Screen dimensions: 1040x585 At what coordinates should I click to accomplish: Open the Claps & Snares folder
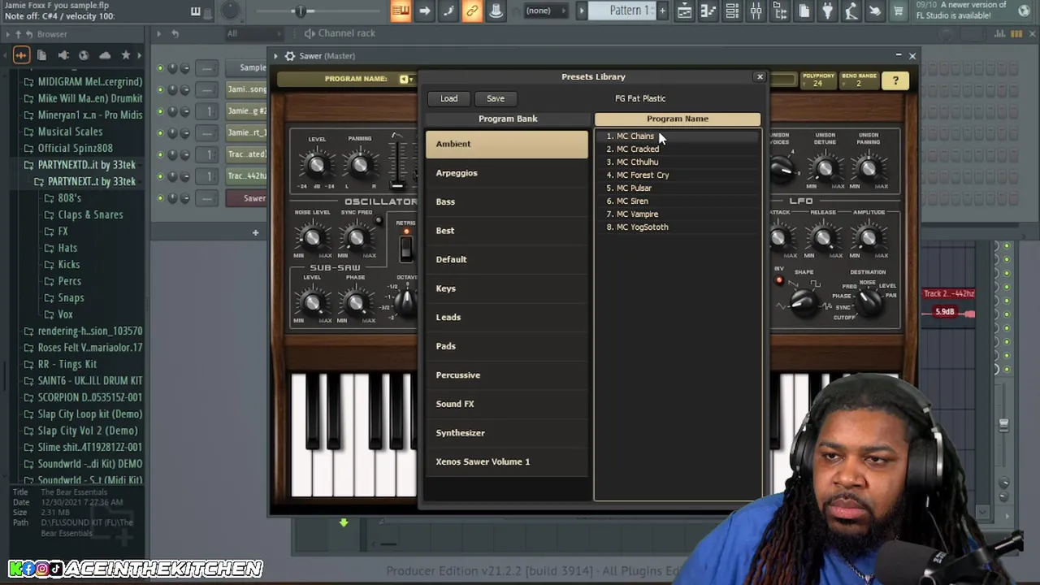pyautogui.click(x=90, y=214)
